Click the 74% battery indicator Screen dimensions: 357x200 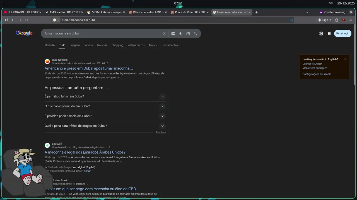tap(331, 3)
